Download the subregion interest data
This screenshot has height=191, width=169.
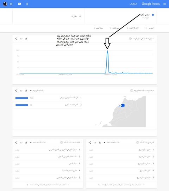tap(26, 91)
